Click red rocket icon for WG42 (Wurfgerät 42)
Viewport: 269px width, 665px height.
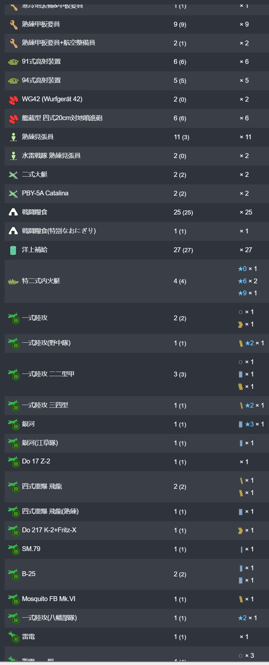[x=13, y=100]
